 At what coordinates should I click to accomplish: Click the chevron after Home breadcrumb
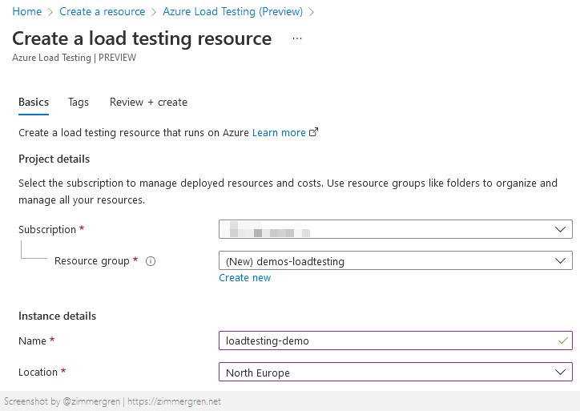pos(50,11)
